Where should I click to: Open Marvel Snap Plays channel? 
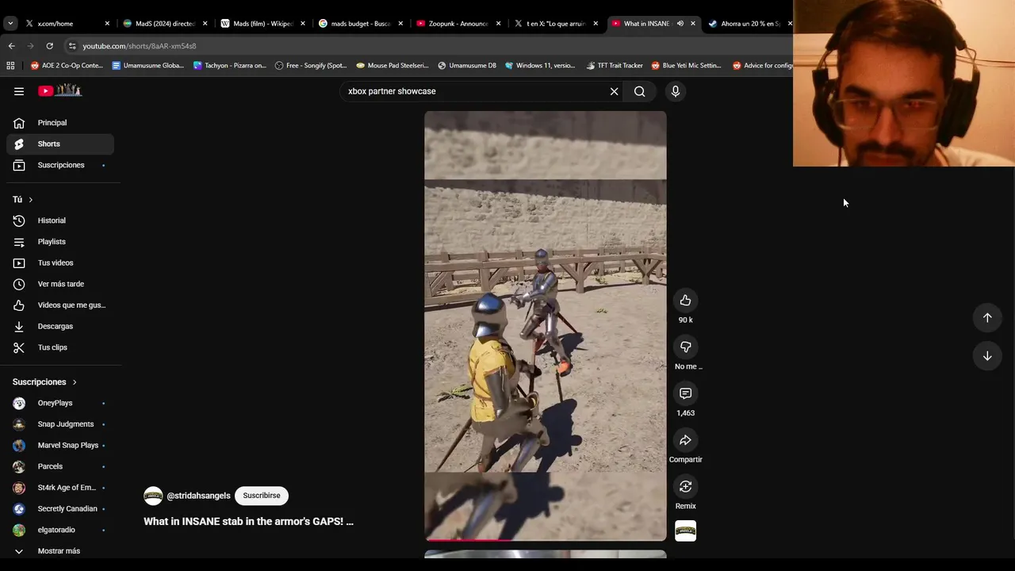tap(60, 446)
